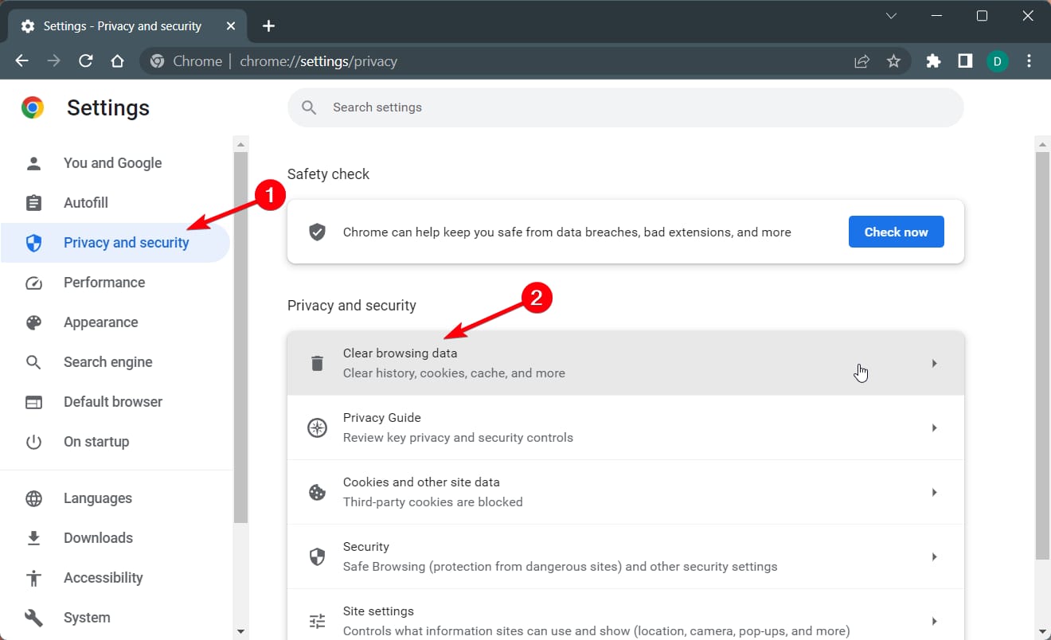Go to the home page icon
Screen dimensions: 1051x640
pyautogui.click(x=118, y=61)
